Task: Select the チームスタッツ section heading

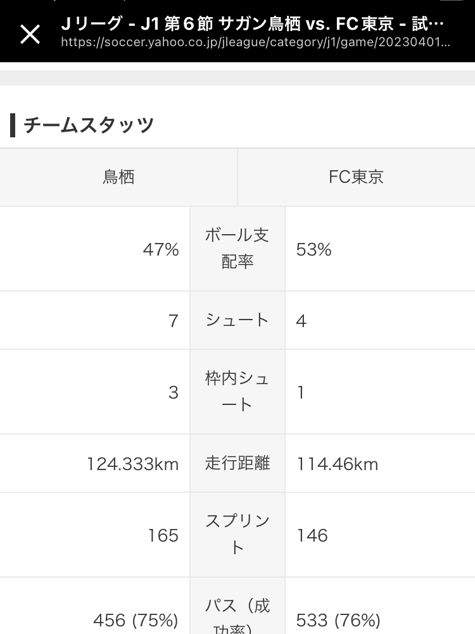Action: point(88,125)
